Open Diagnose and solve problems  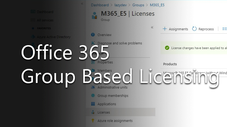(120, 43)
